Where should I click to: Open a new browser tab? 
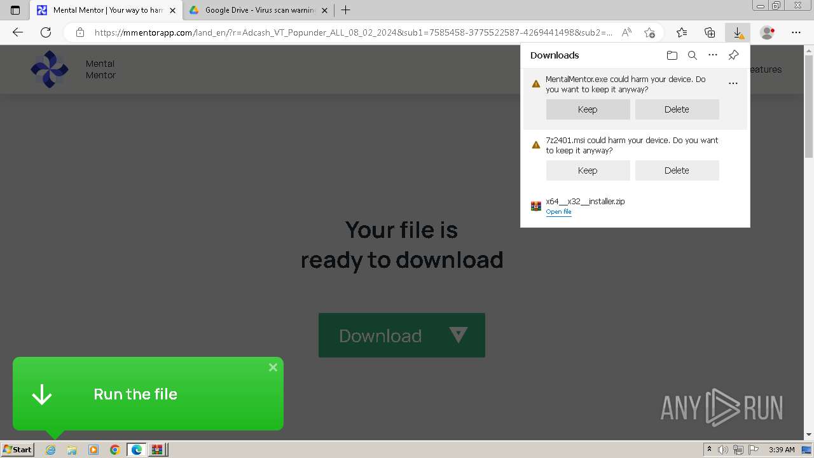click(345, 10)
